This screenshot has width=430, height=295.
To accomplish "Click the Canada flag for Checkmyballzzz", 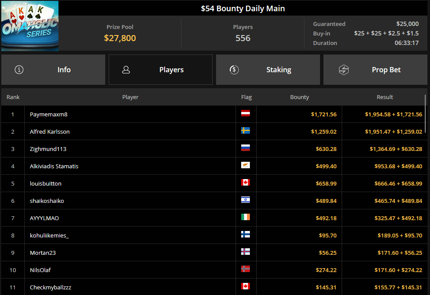I will click(246, 286).
